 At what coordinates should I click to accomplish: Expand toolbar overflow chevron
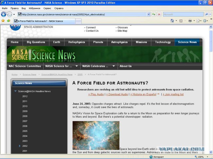211,19
